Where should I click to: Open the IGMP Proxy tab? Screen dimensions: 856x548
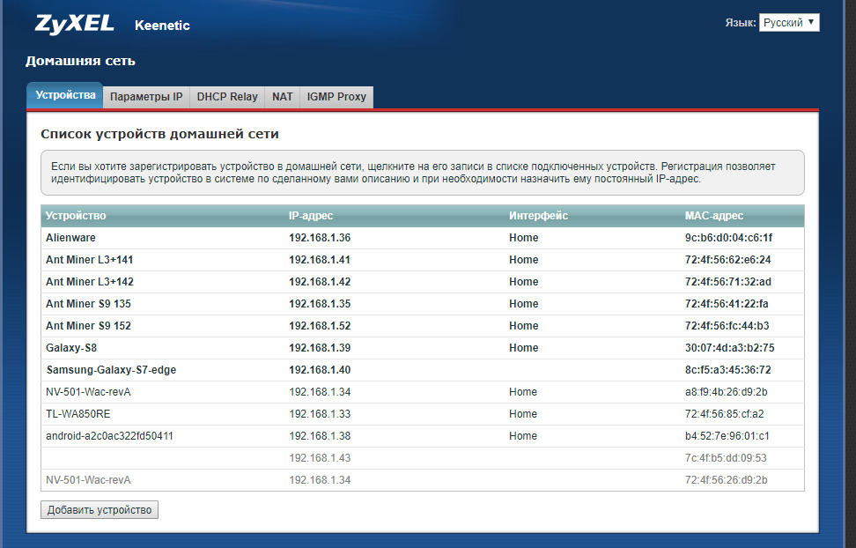(x=336, y=97)
